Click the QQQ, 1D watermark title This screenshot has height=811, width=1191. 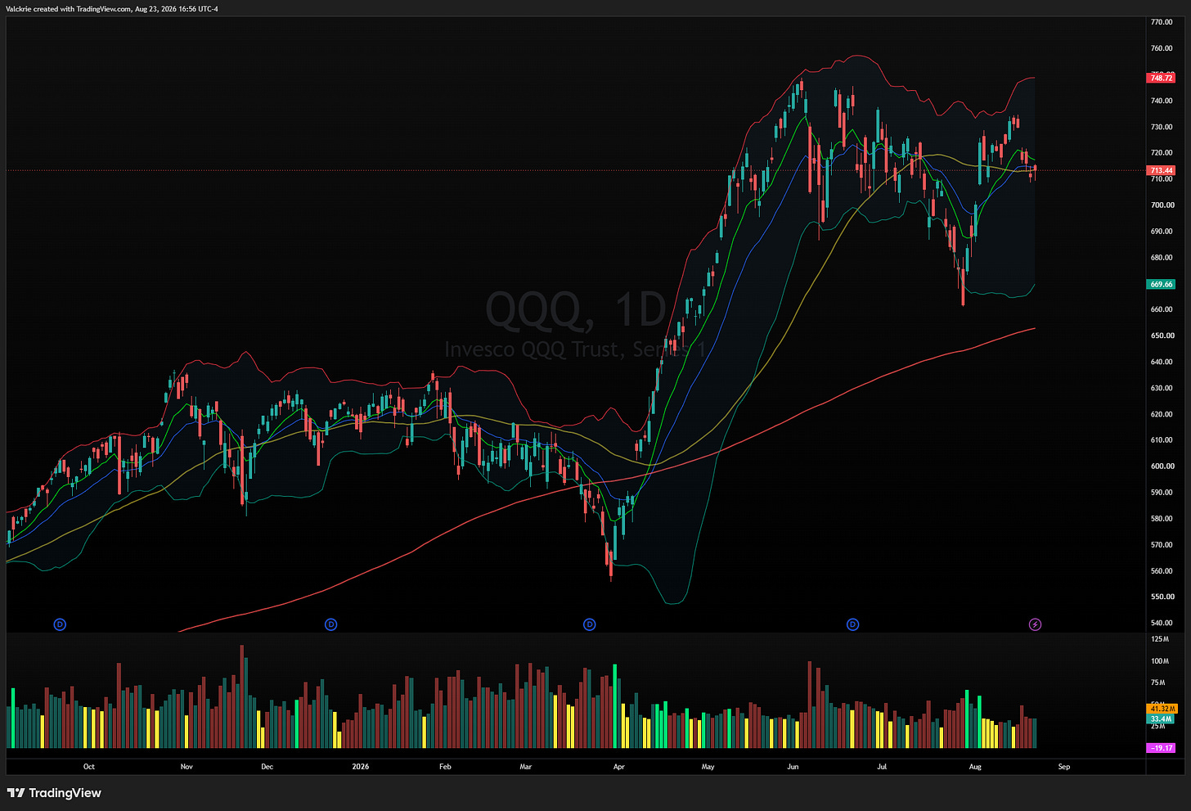point(577,310)
